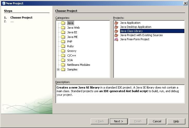This screenshot has height=128, width=189.
Task: Click the Samples folder icon
Action: tap(63, 69)
